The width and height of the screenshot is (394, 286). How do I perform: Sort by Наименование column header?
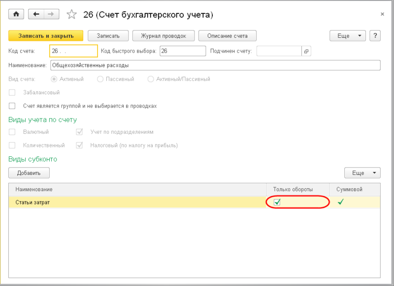point(34,189)
